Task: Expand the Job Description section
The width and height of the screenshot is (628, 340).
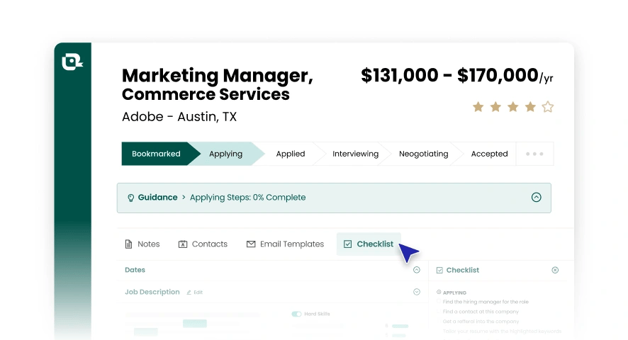Action: (417, 292)
